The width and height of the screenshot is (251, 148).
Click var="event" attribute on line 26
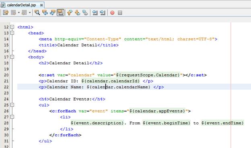pyautogui.click(x=93, y=111)
